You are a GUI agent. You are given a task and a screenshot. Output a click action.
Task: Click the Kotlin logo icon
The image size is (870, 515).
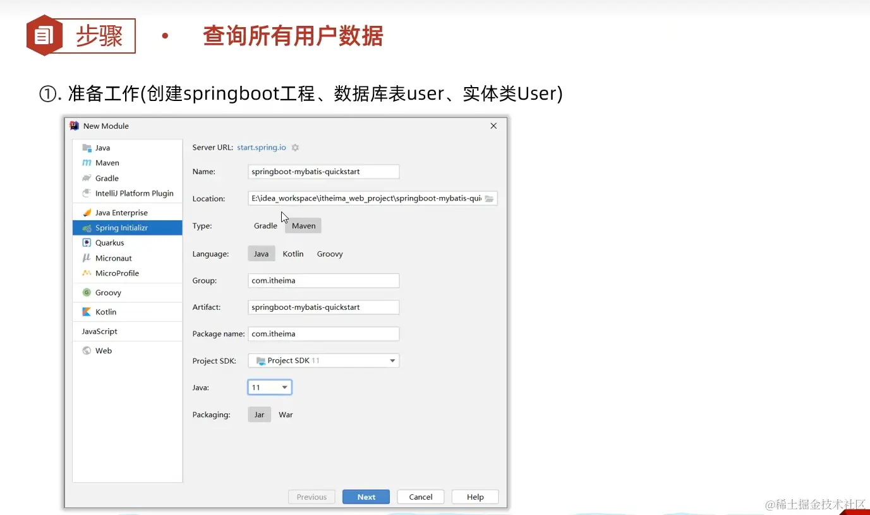(x=87, y=312)
